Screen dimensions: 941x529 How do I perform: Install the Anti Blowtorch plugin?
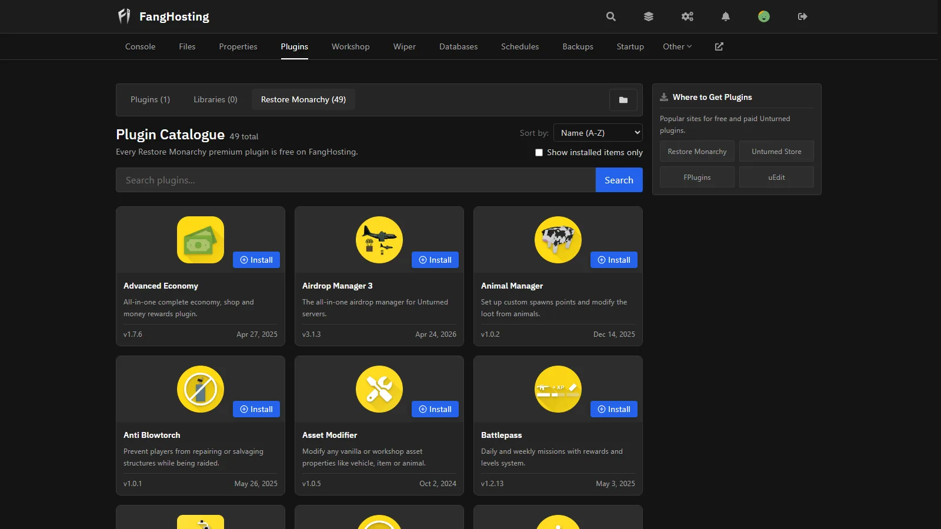click(256, 409)
